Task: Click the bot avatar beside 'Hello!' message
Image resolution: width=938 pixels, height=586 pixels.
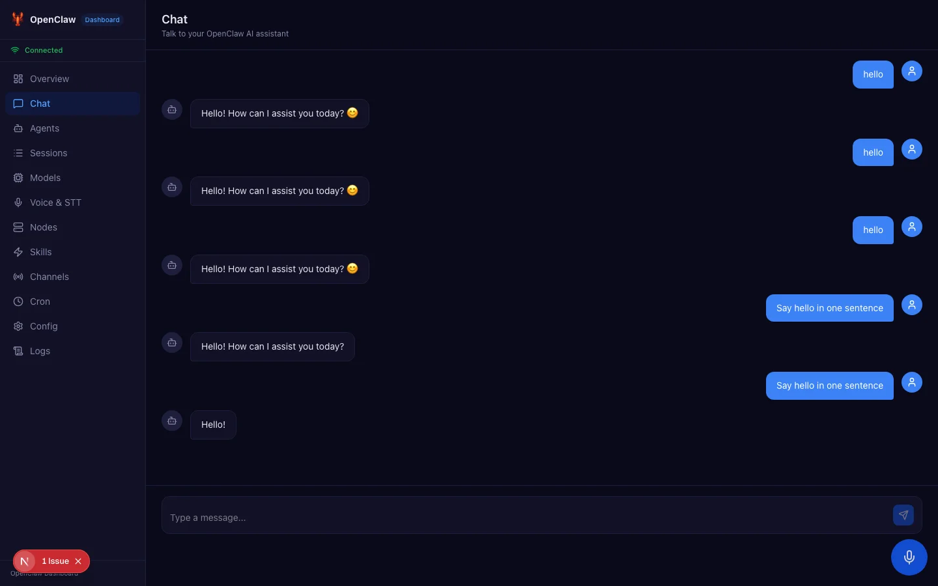Action: coord(172,421)
